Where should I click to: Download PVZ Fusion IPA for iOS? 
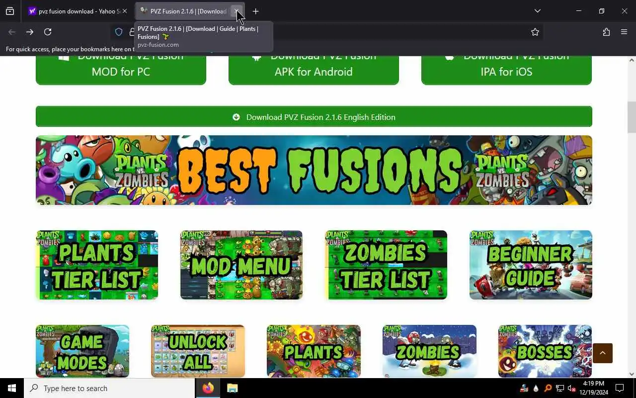[x=506, y=70]
